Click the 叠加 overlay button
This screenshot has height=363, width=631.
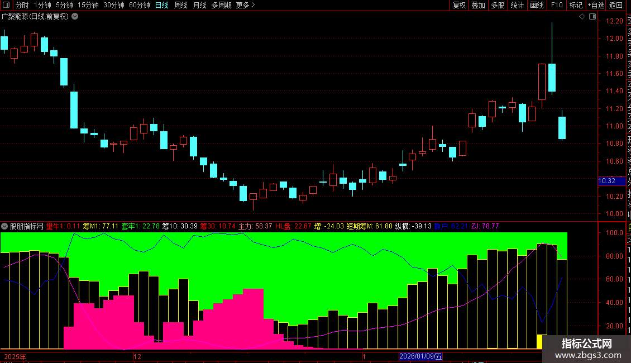(479, 5)
